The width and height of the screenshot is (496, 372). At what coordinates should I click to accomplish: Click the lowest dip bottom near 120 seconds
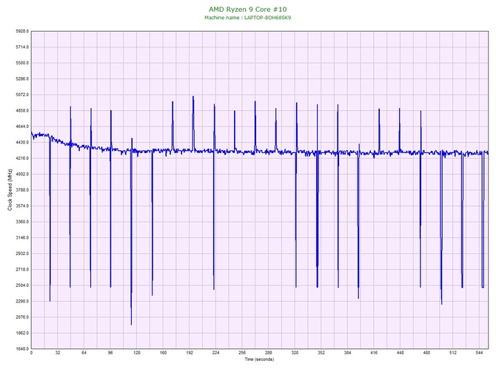(x=131, y=324)
